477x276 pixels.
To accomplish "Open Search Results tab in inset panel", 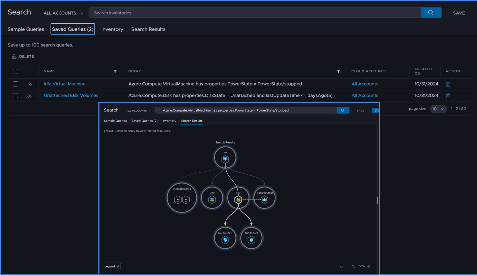I will pyautogui.click(x=192, y=121).
